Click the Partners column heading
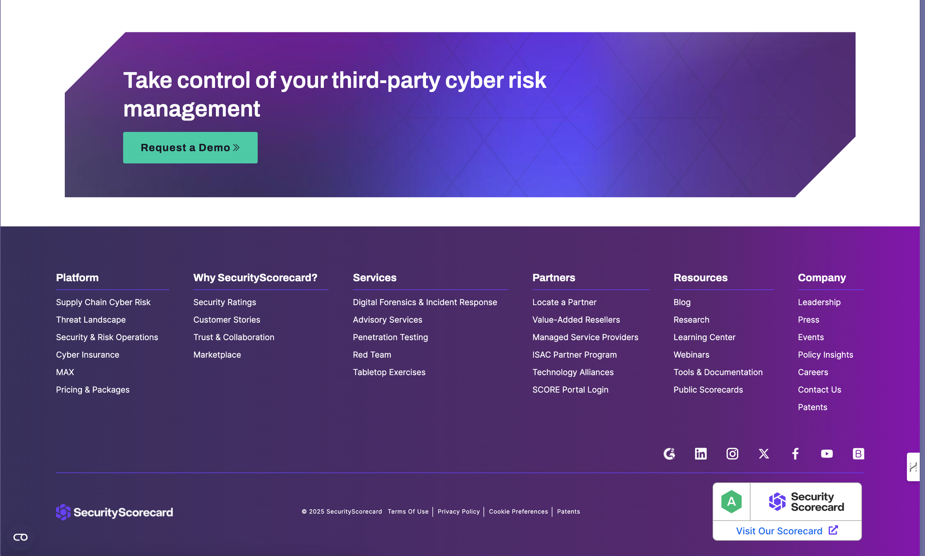The width and height of the screenshot is (925, 556). tap(554, 278)
